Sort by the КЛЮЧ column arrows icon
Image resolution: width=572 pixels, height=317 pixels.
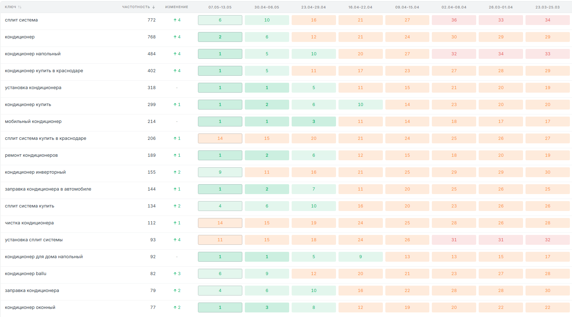point(20,7)
